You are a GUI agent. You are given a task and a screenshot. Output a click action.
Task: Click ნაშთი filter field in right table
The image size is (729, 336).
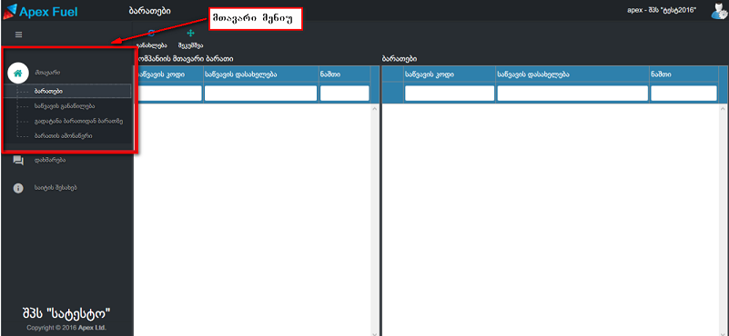pos(683,94)
